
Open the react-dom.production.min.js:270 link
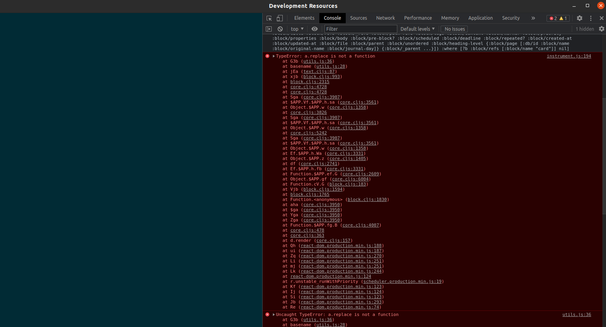341,256
